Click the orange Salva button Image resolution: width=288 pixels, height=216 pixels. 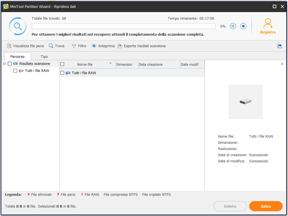pos(266,206)
